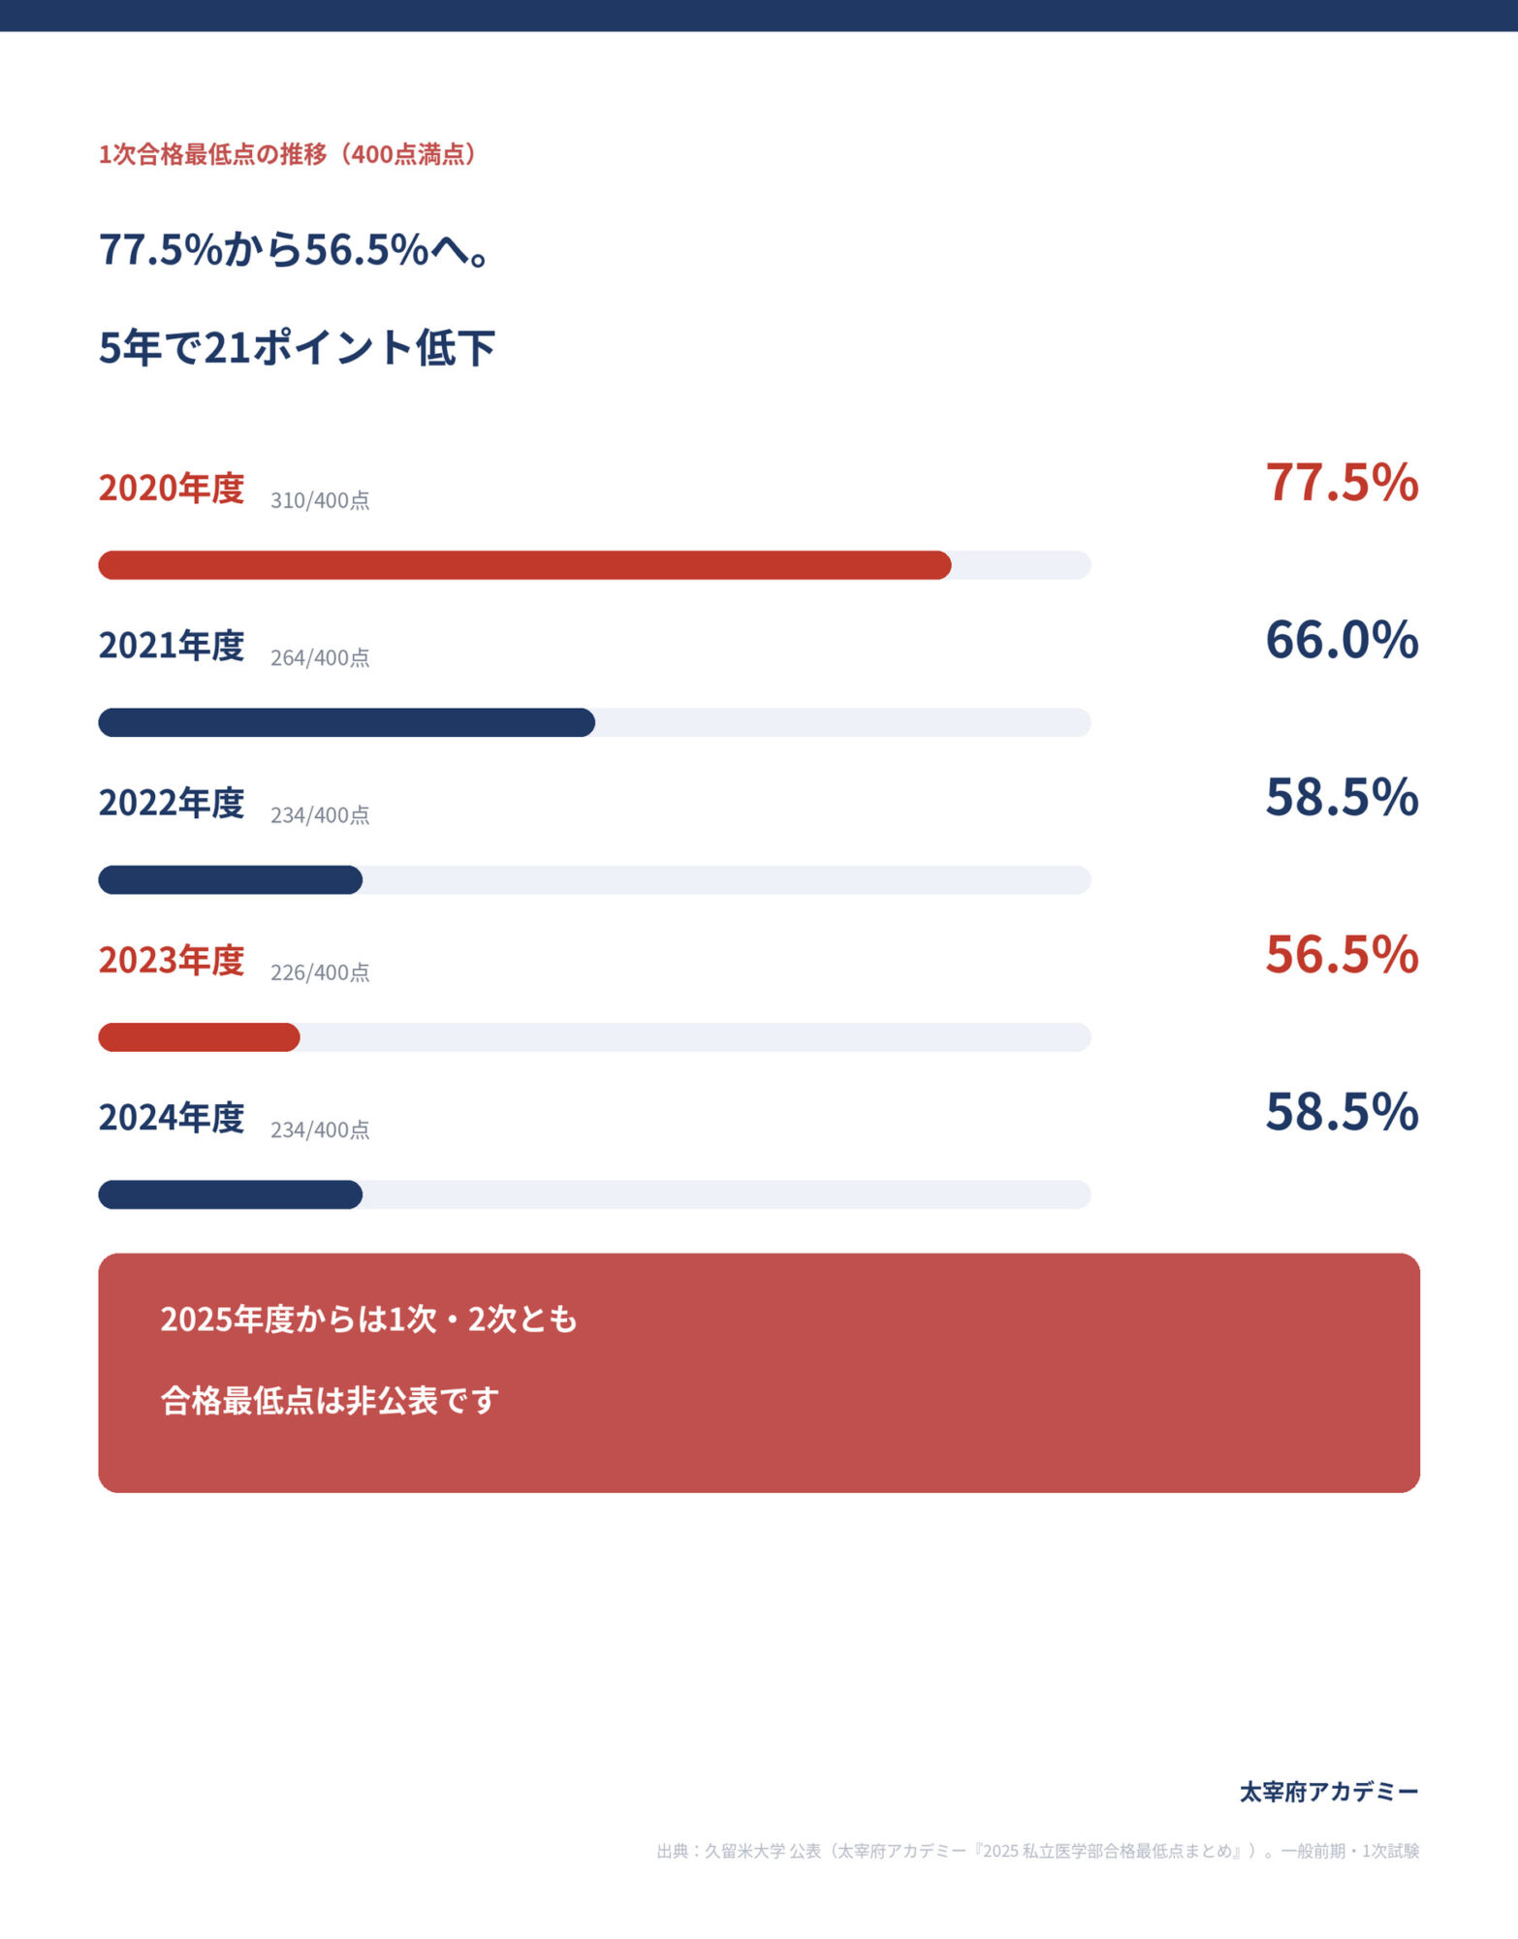The width and height of the screenshot is (1518, 1939).
Task: Click the 77.5% percentage value
Action: click(x=1342, y=482)
